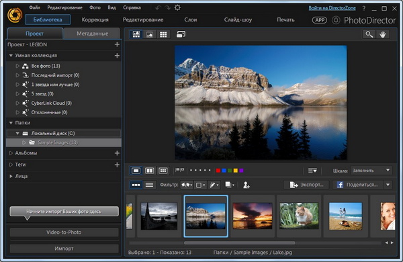This screenshot has height=262, width=403.
Task: Show one photo view
Action: pos(136,171)
